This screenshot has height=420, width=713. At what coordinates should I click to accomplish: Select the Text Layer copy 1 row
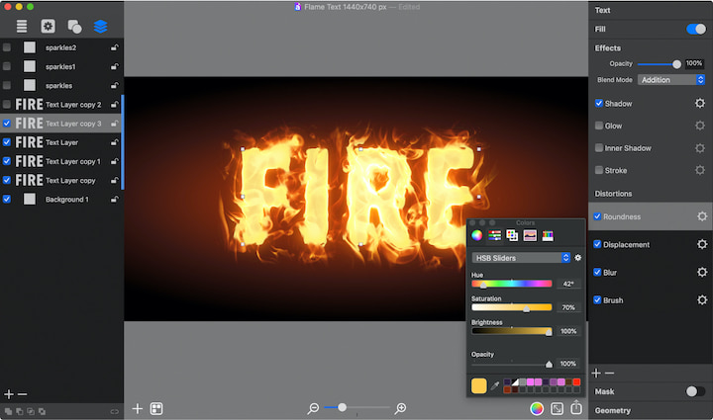[61, 161]
